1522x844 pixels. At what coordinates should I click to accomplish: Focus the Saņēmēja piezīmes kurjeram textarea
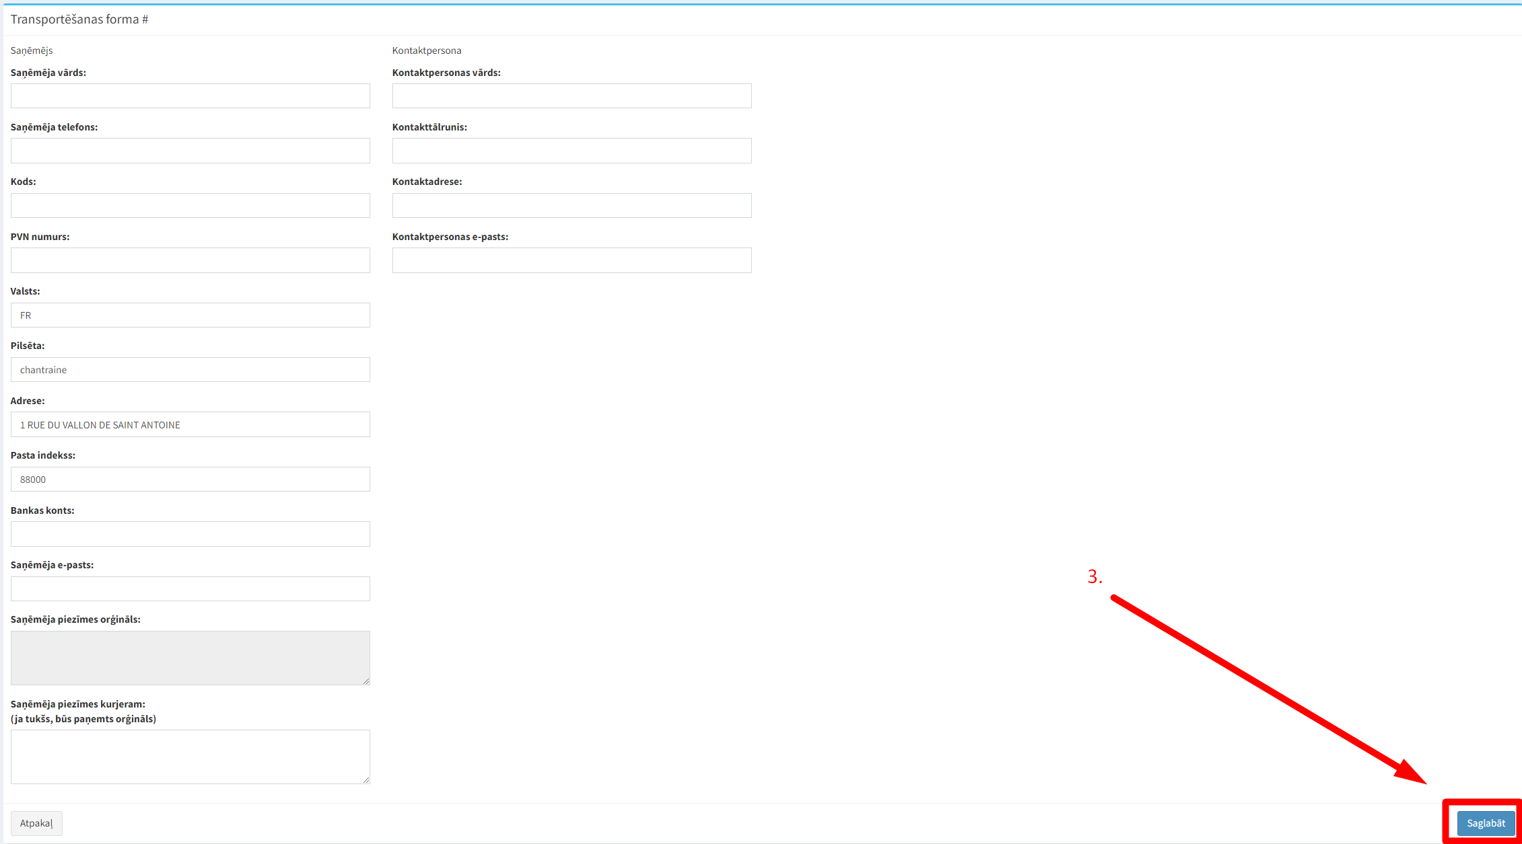click(190, 757)
